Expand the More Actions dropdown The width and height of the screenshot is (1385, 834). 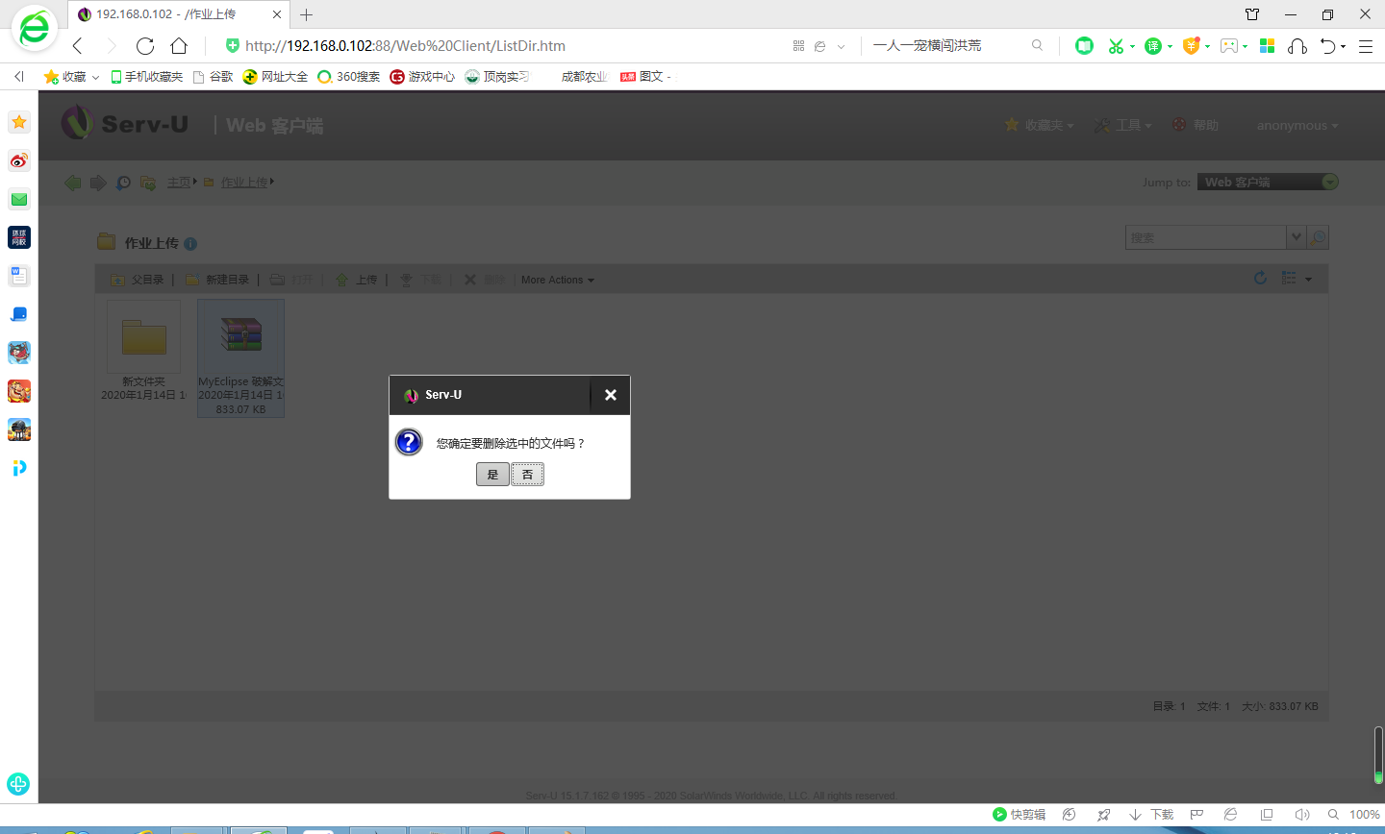point(558,280)
